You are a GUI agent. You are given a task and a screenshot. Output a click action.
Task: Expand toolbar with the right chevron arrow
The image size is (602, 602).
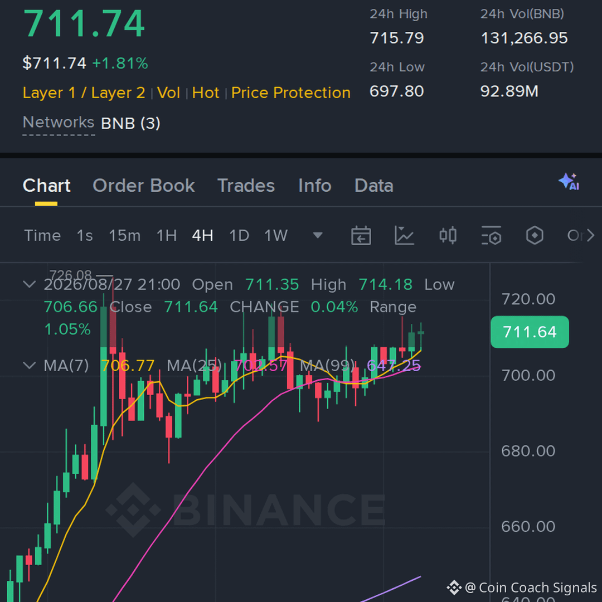590,235
